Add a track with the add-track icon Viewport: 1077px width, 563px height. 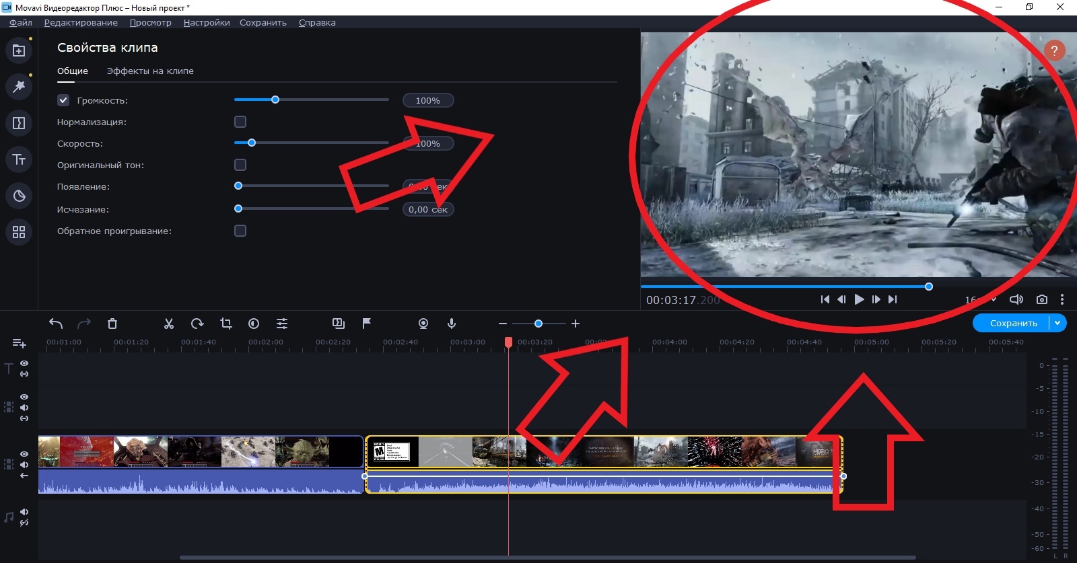coord(19,344)
